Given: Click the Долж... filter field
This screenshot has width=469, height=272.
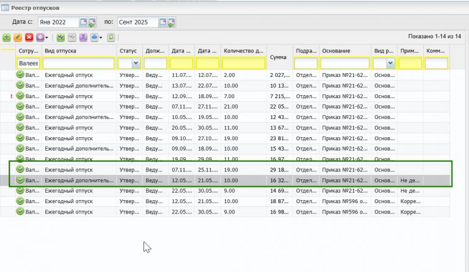Looking at the screenshot, I should 155,63.
